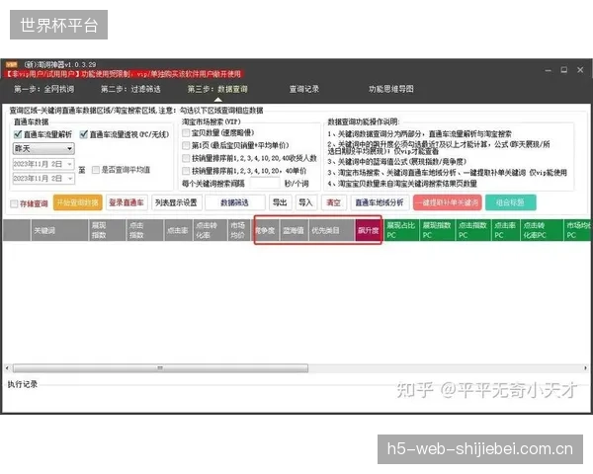Uncheck 直通车流量解析 checkbox
The image size is (593, 474).
18,134
